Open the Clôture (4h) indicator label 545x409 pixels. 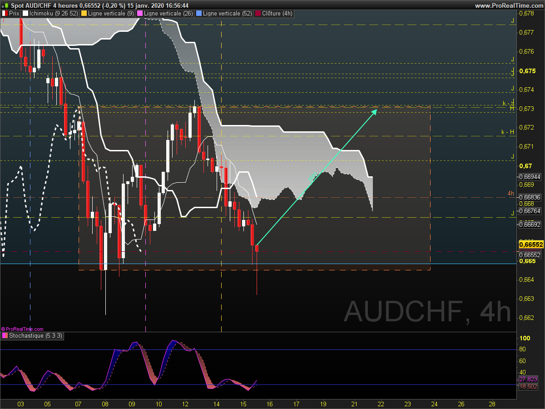[x=277, y=14]
